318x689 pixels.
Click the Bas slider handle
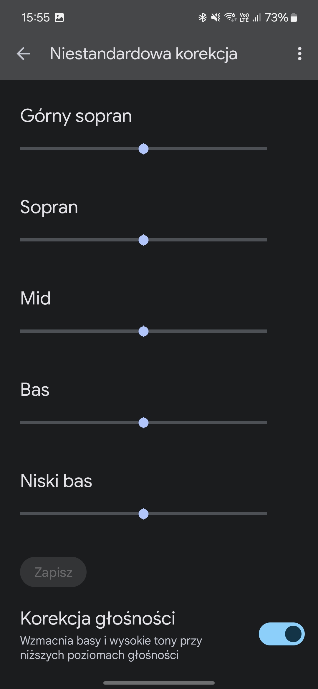click(x=143, y=423)
